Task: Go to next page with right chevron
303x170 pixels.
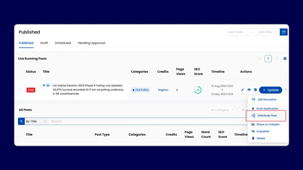Action: click(x=277, y=59)
